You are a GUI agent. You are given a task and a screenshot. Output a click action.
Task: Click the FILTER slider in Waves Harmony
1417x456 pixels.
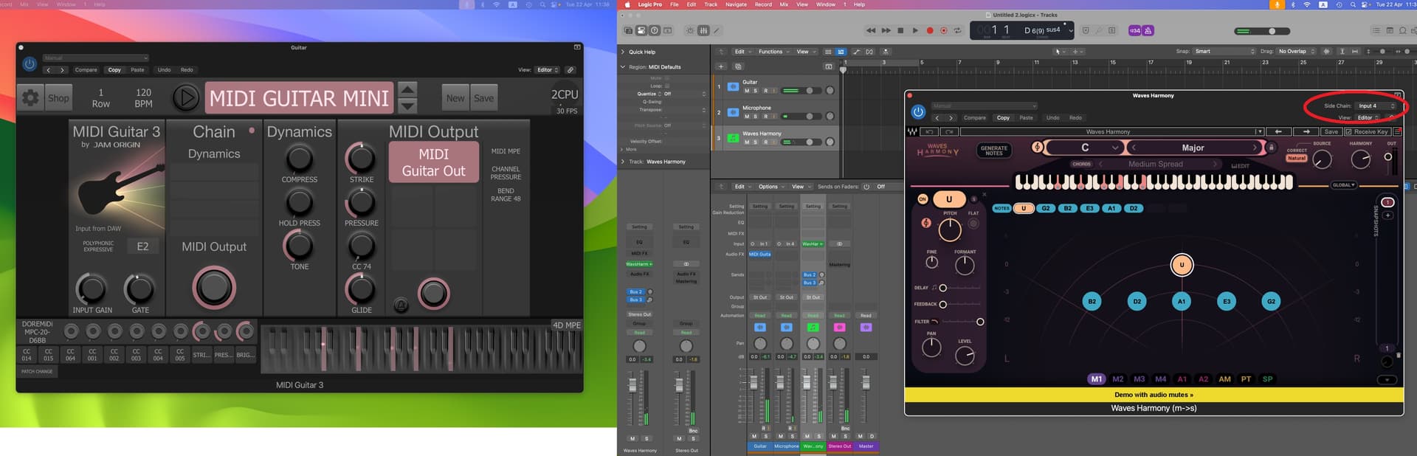[x=962, y=322]
